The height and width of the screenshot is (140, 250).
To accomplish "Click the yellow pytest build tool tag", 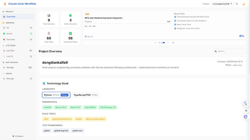I will [x=79, y=119].
